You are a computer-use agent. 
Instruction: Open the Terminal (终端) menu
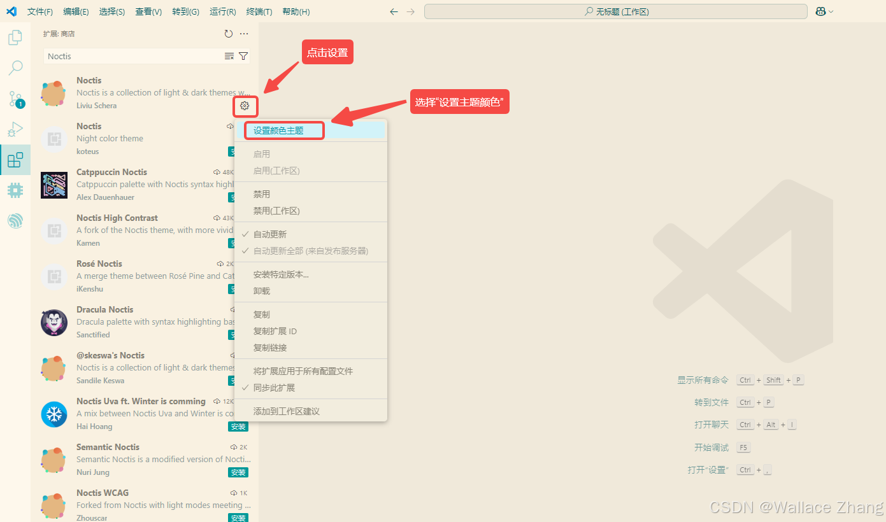coord(259,11)
